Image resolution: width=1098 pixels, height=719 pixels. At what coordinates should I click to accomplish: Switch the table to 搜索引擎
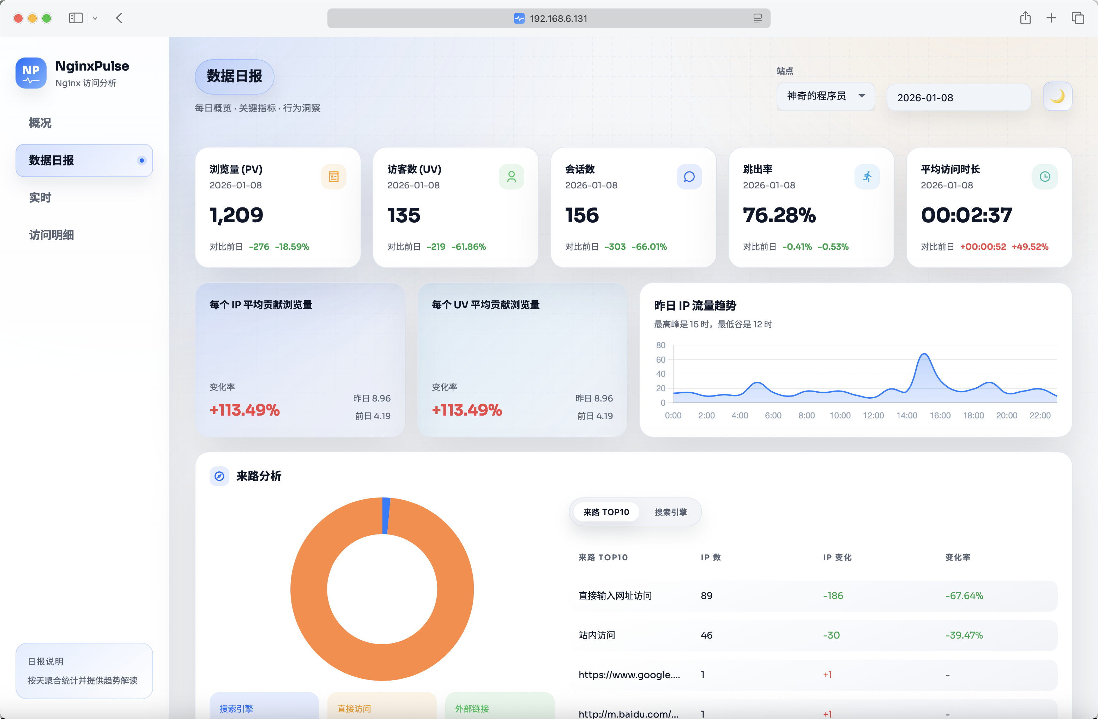pos(670,512)
